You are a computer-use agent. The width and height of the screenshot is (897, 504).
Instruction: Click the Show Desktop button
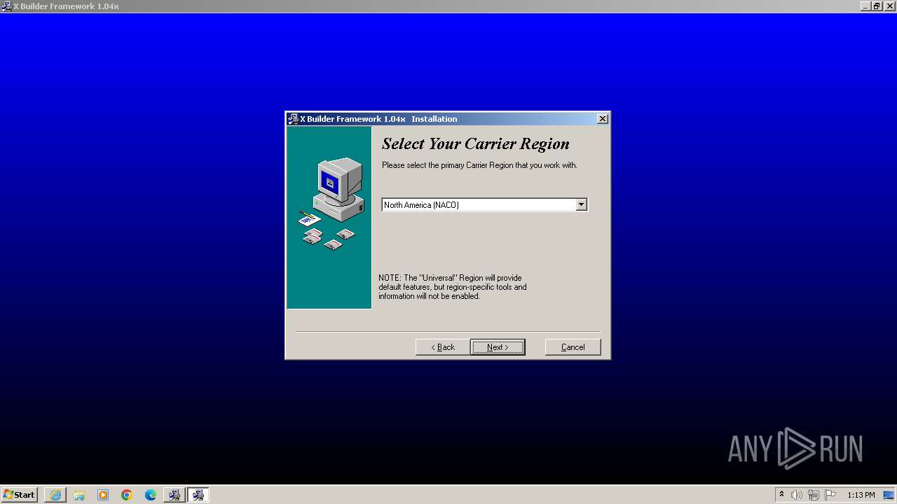(889, 495)
